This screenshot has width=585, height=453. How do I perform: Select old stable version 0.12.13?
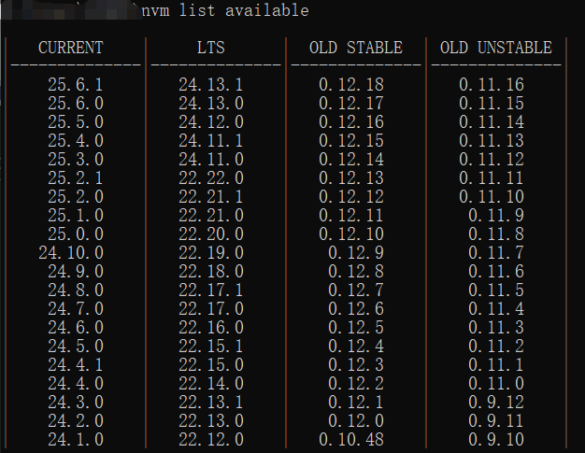pyautogui.click(x=351, y=177)
